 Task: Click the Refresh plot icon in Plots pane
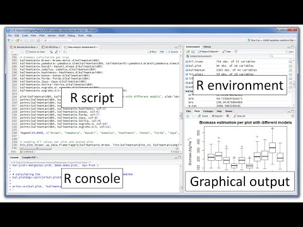(x=292, y=116)
